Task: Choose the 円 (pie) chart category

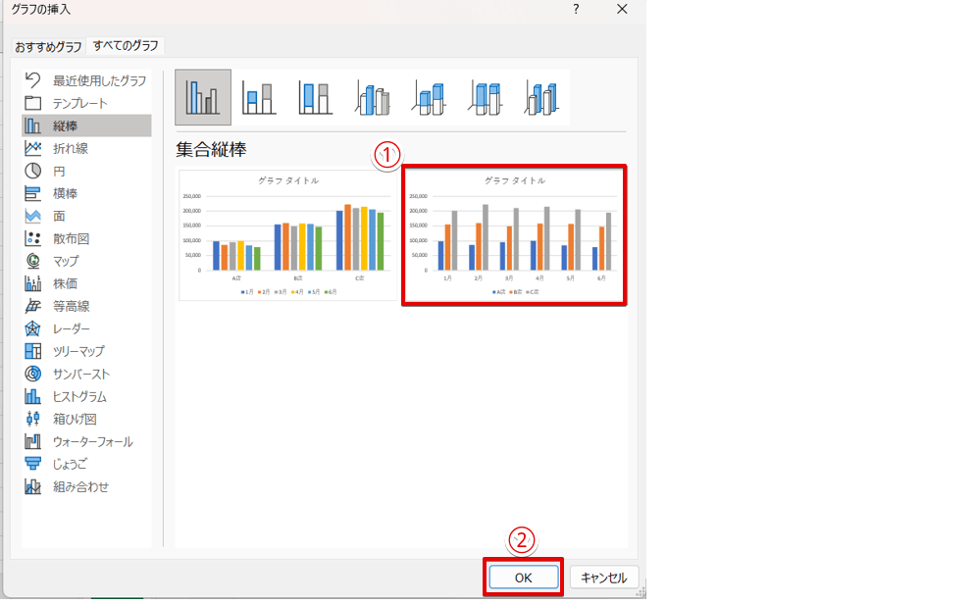Action: tap(59, 171)
